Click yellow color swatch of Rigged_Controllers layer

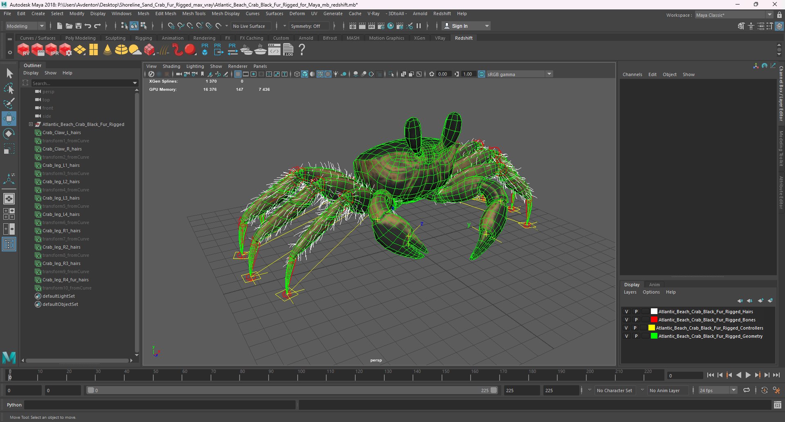[x=652, y=328]
